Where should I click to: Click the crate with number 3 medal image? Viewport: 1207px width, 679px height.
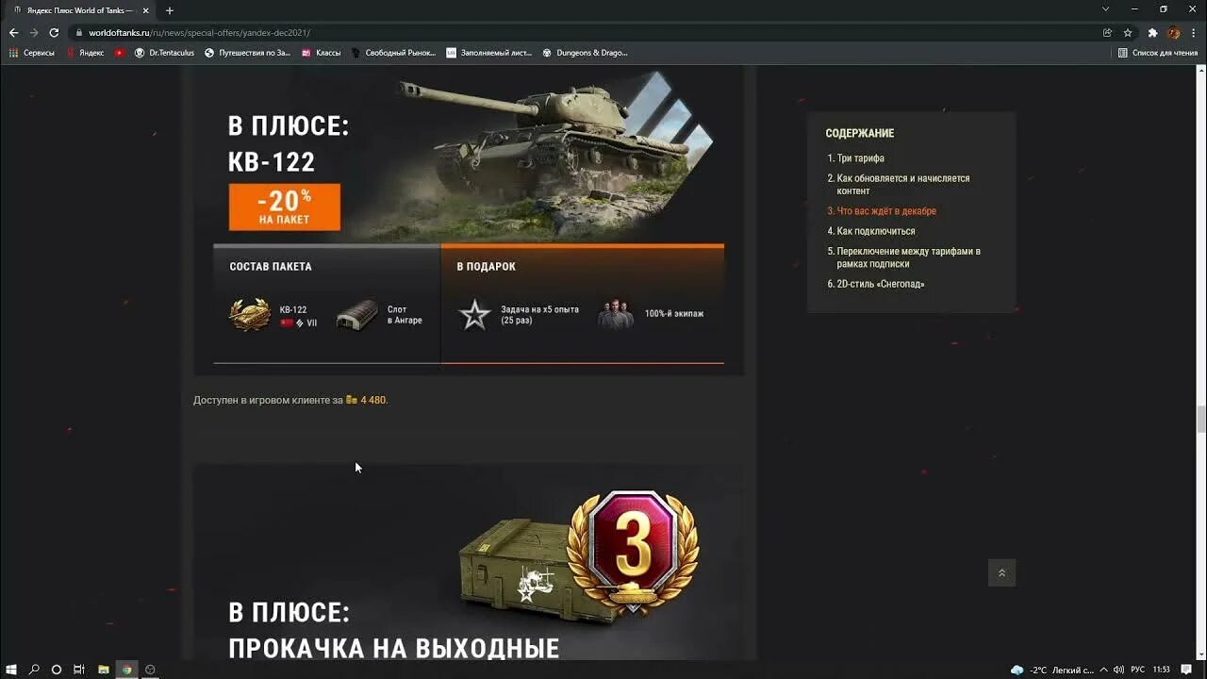pos(579,556)
